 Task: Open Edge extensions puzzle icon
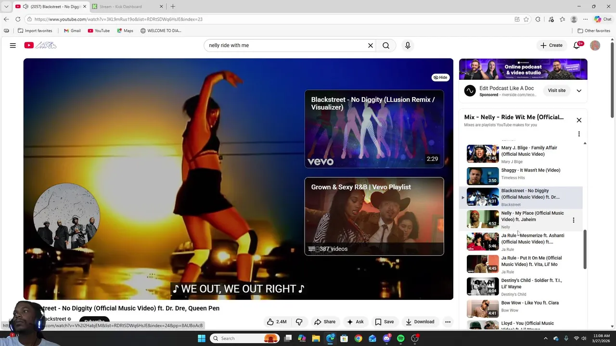tap(538, 19)
